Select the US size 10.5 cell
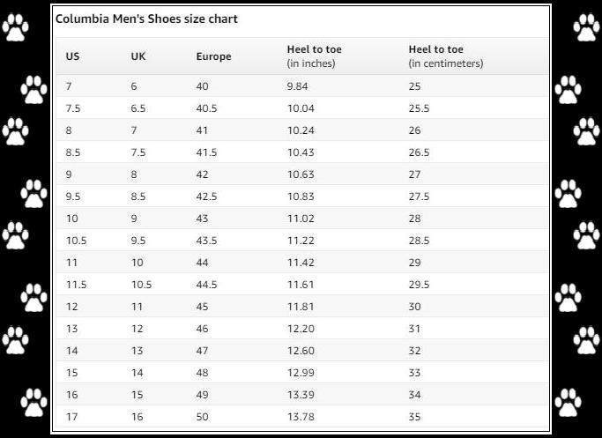The width and height of the screenshot is (602, 438). coord(76,241)
